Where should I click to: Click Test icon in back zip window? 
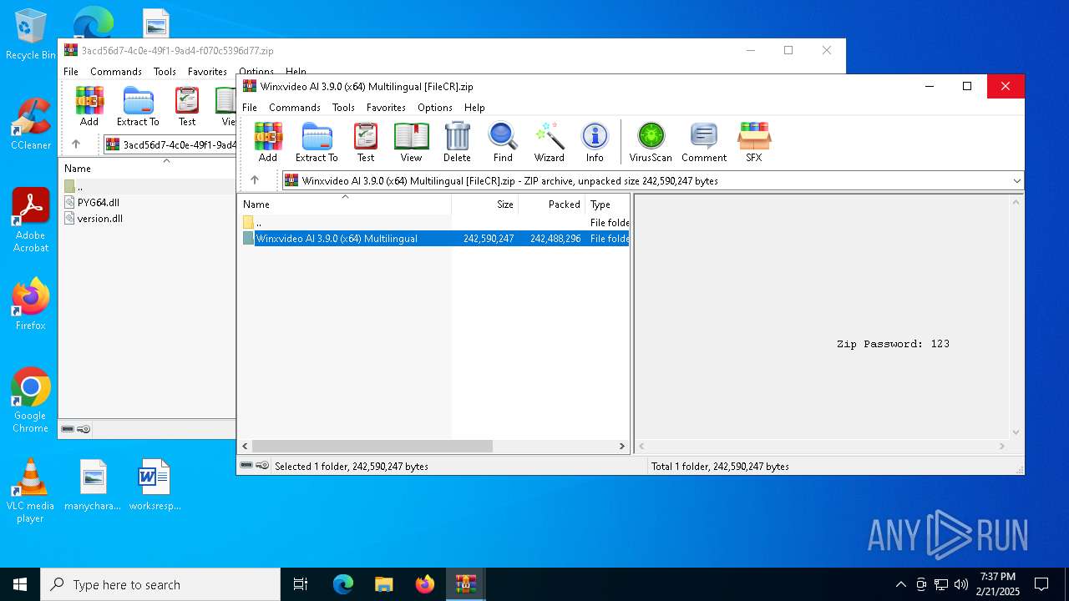click(x=187, y=106)
